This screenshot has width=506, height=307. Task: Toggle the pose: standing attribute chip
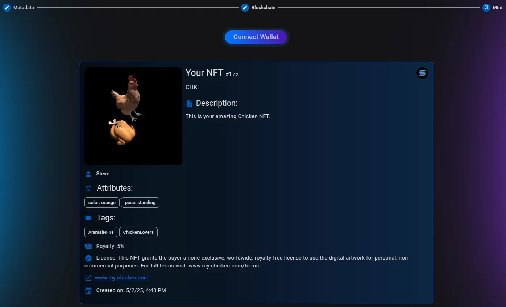140,202
